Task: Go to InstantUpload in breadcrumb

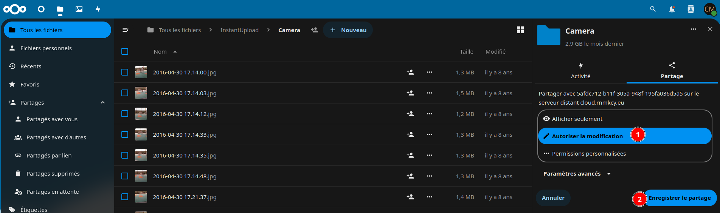Action: click(x=239, y=30)
